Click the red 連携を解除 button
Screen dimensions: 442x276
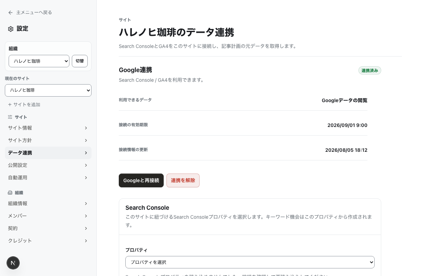pyautogui.click(x=183, y=180)
